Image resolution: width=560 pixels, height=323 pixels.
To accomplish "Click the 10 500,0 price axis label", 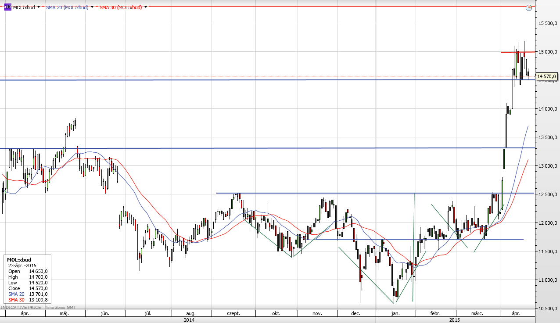I will [x=547, y=309].
